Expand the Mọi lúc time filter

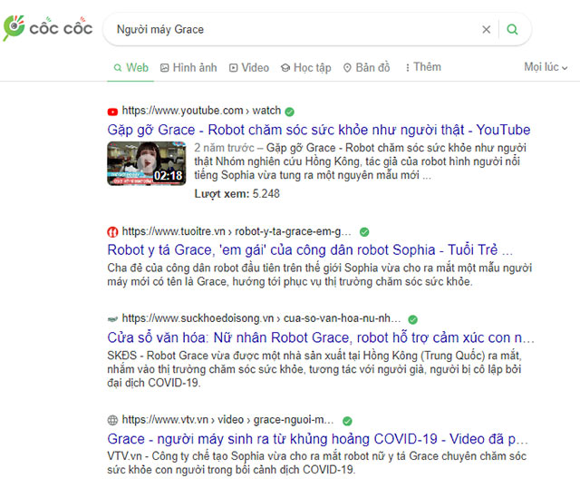[546, 67]
